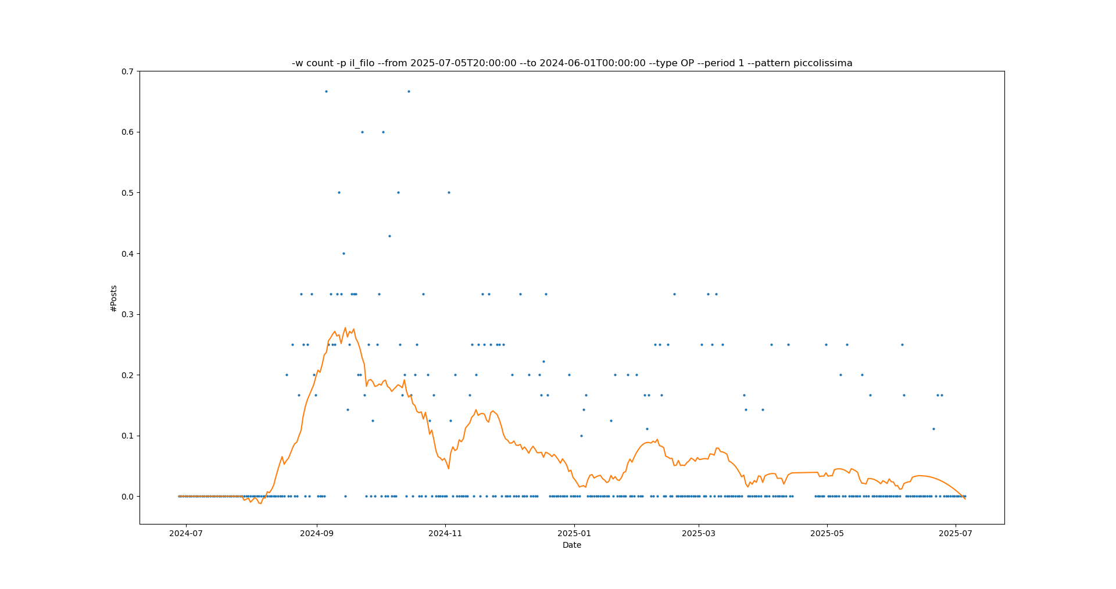Viewport: 1116px width, 589px height.
Task: Click the y-axis tick label '0.3'
Action: point(127,314)
